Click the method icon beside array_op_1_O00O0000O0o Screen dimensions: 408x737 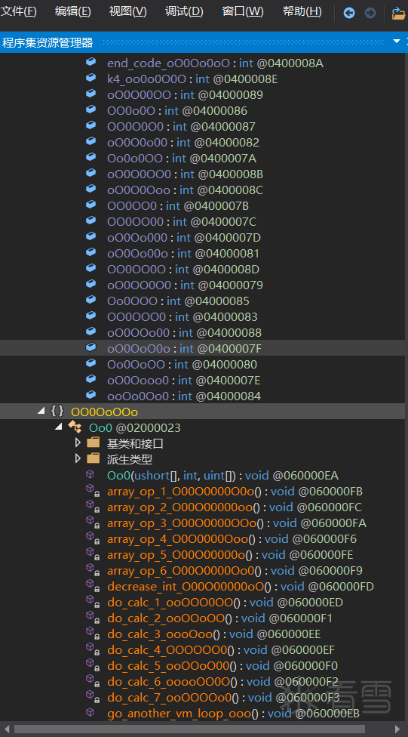[92, 491]
